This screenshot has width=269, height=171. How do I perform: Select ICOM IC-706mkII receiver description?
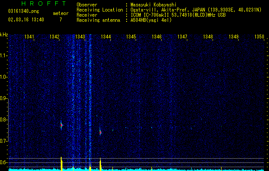178,15
